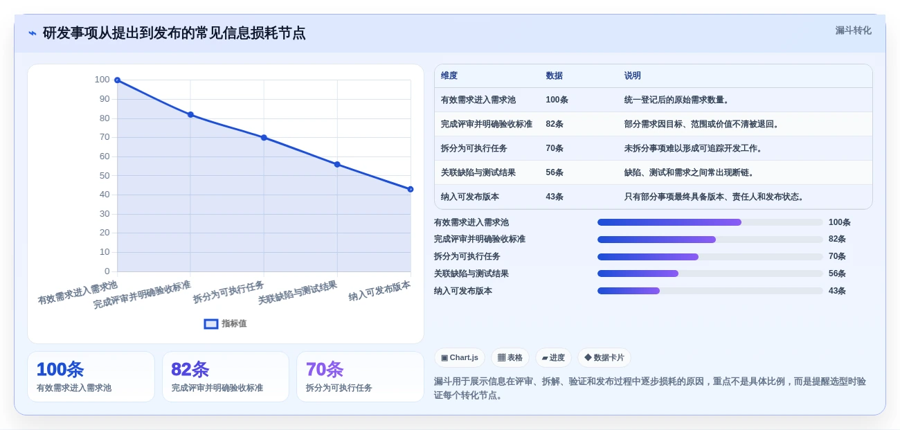Click the 说明 column header
Screen dimensions: 900x430
tap(633, 75)
